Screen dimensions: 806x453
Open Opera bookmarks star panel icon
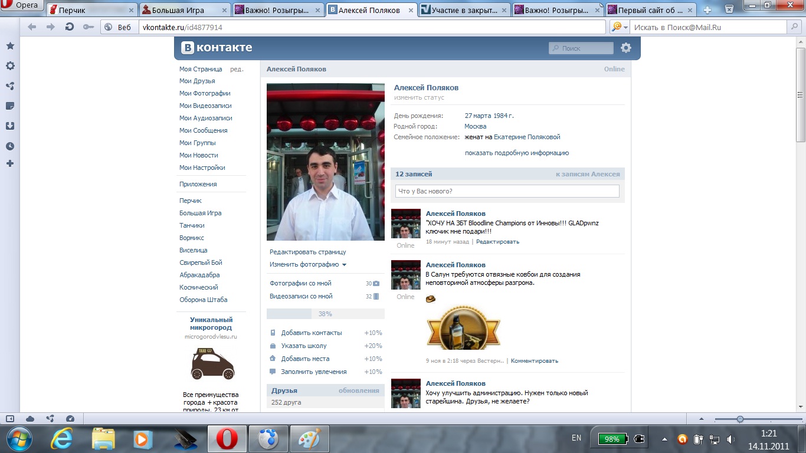tap(10, 46)
